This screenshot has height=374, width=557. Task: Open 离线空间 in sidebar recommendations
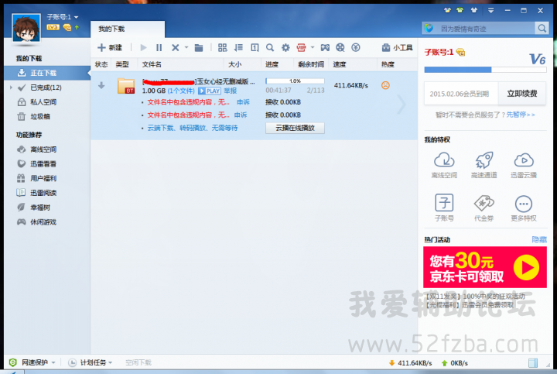(x=43, y=149)
